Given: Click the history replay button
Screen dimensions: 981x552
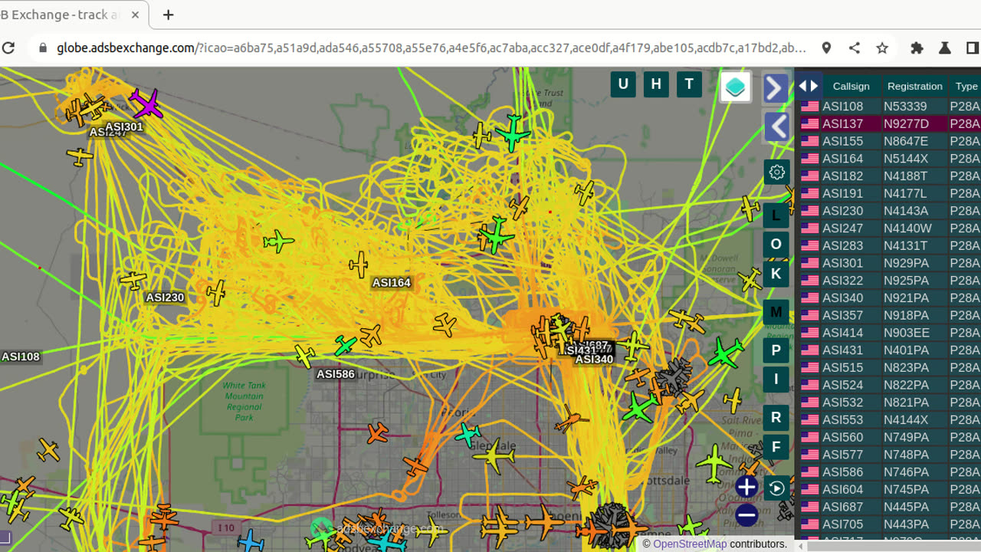Looking at the screenshot, I should pyautogui.click(x=776, y=488).
